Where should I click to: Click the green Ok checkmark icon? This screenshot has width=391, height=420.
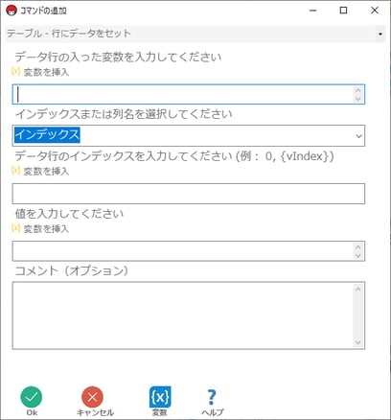click(32, 397)
